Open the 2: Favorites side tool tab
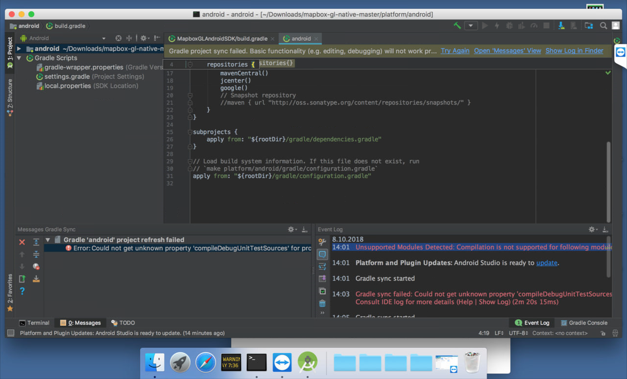The width and height of the screenshot is (627, 379). pyautogui.click(x=10, y=293)
